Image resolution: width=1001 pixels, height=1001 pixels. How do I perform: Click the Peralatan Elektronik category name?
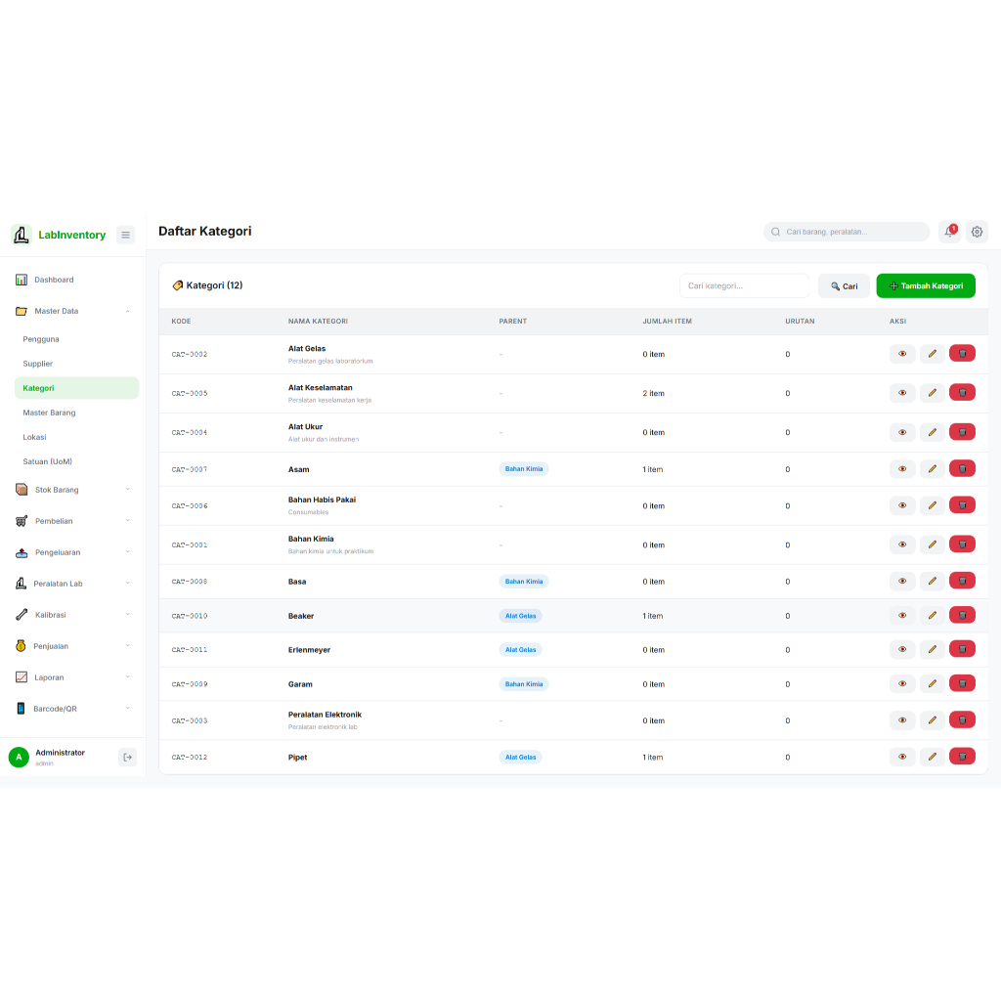point(325,715)
